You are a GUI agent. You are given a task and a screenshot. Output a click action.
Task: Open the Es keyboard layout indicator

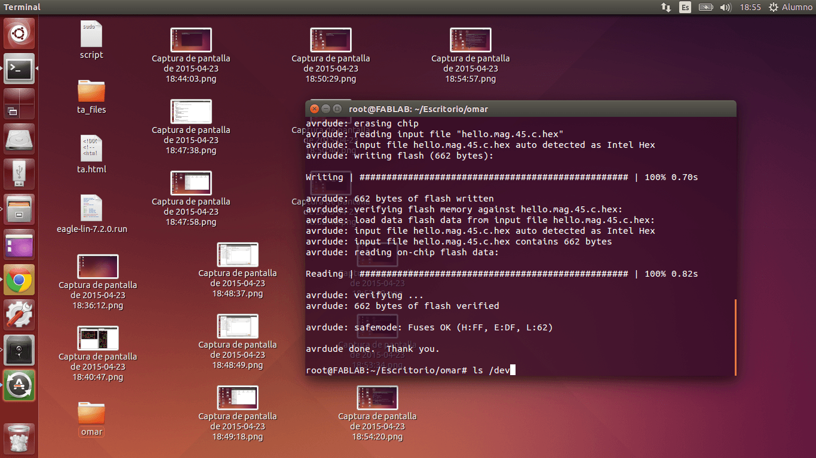[685, 7]
